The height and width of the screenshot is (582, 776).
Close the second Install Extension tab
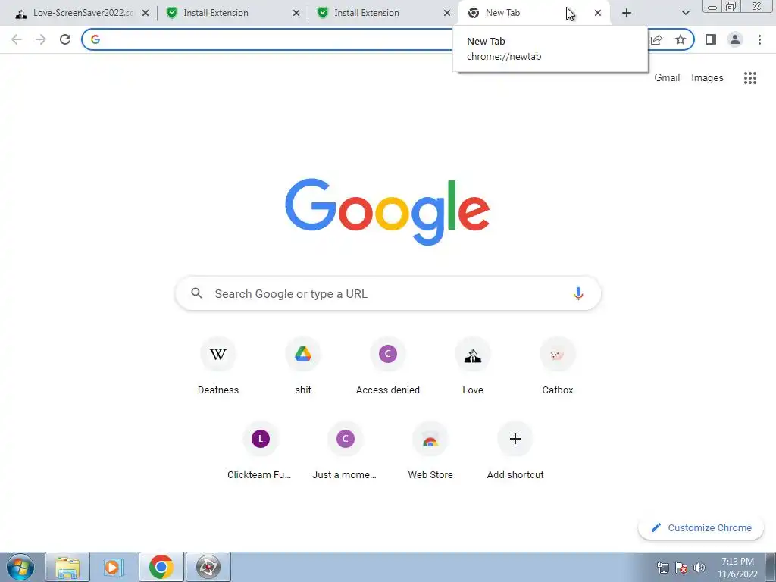[447, 13]
